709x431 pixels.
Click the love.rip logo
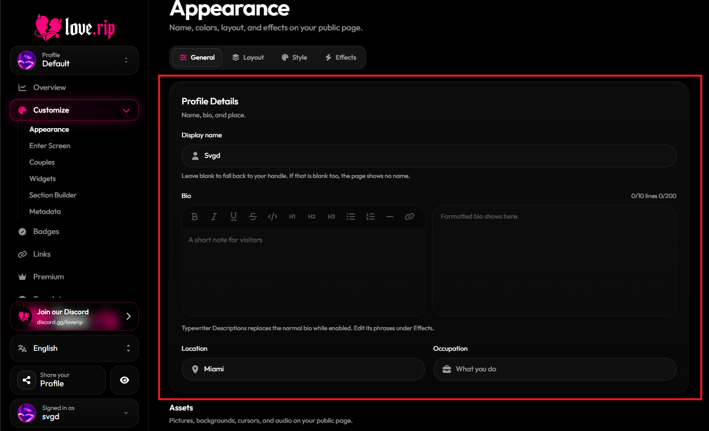pyautogui.click(x=75, y=27)
